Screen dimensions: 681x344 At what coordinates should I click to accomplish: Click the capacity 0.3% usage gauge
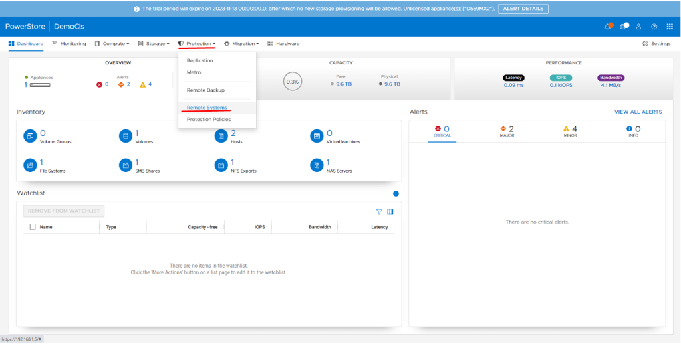[x=292, y=82]
